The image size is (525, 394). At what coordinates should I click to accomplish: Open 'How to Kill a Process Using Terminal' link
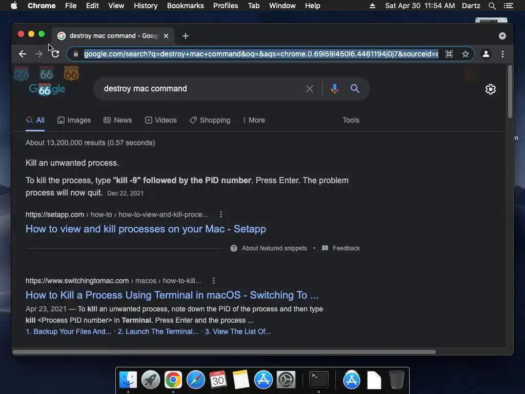point(172,295)
